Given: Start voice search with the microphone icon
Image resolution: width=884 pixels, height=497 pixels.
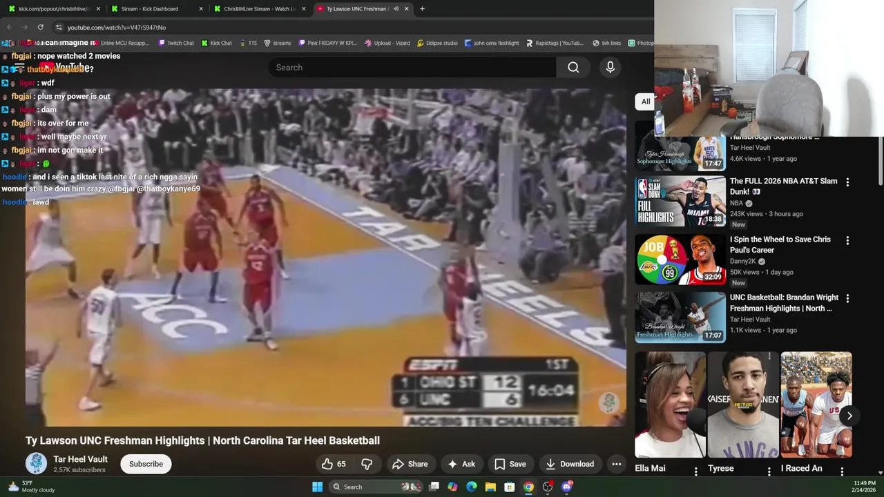Looking at the screenshot, I should [x=610, y=67].
